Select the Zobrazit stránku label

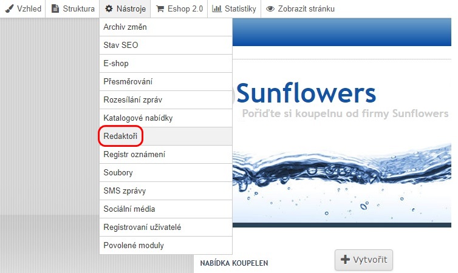(306, 8)
